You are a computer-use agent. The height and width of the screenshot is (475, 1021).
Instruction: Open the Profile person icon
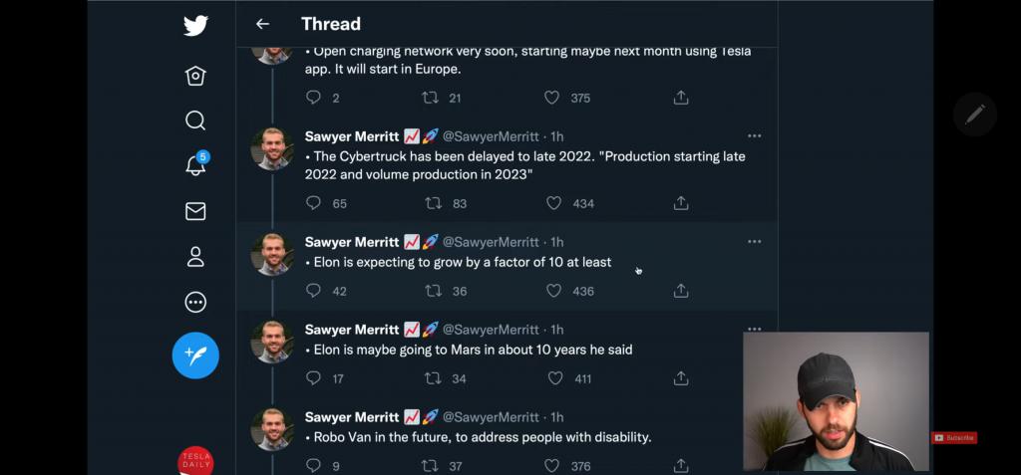pyautogui.click(x=195, y=257)
